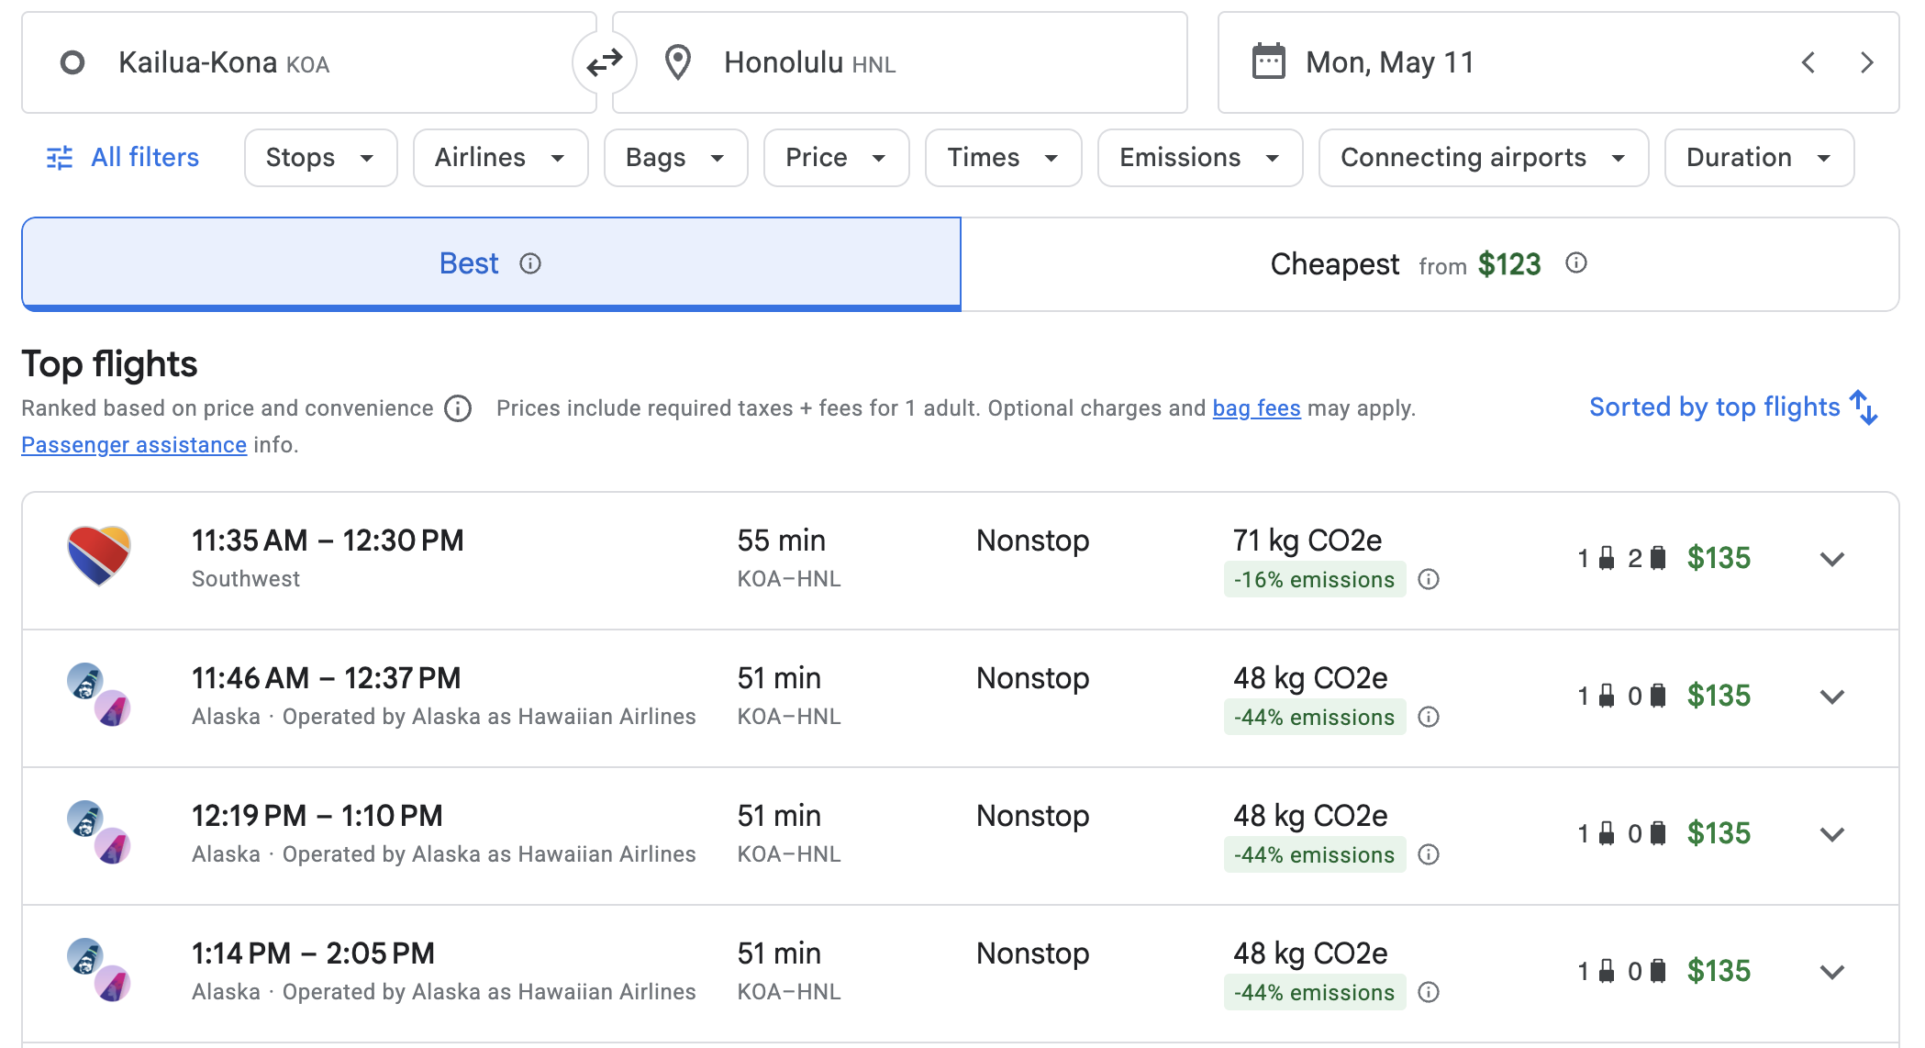Click carry-on bag icon on 11:46 AM flight
The height and width of the screenshot is (1048, 1925).
(1607, 696)
